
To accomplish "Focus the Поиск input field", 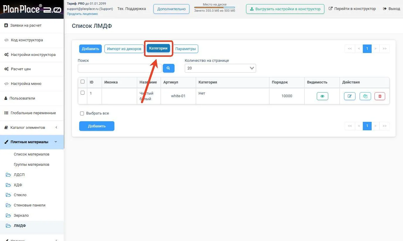I will click(x=120, y=68).
